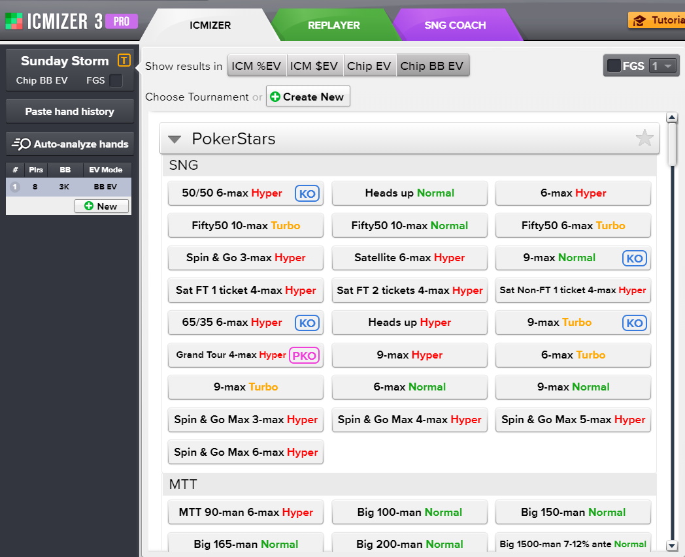The image size is (685, 557).
Task: Toggle the FGS checkbox in top-right panel
Action: click(614, 65)
